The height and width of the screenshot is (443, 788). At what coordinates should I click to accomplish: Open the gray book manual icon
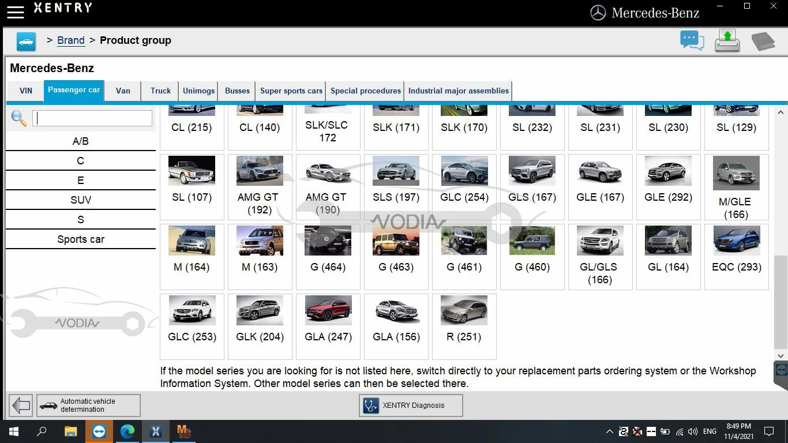(763, 41)
